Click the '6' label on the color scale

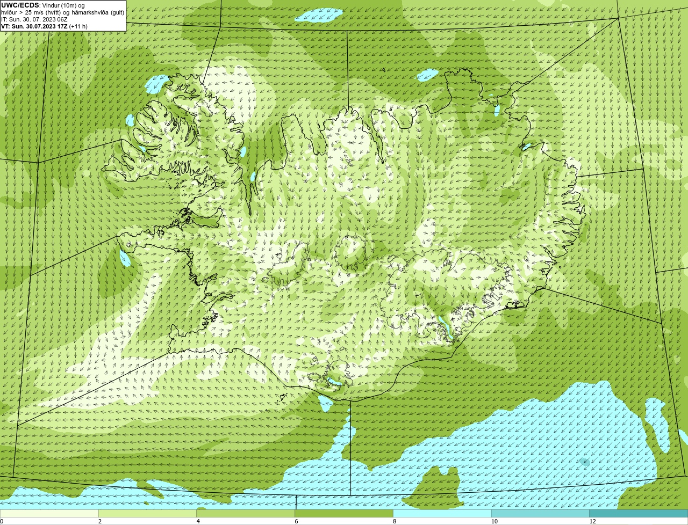(x=296, y=521)
